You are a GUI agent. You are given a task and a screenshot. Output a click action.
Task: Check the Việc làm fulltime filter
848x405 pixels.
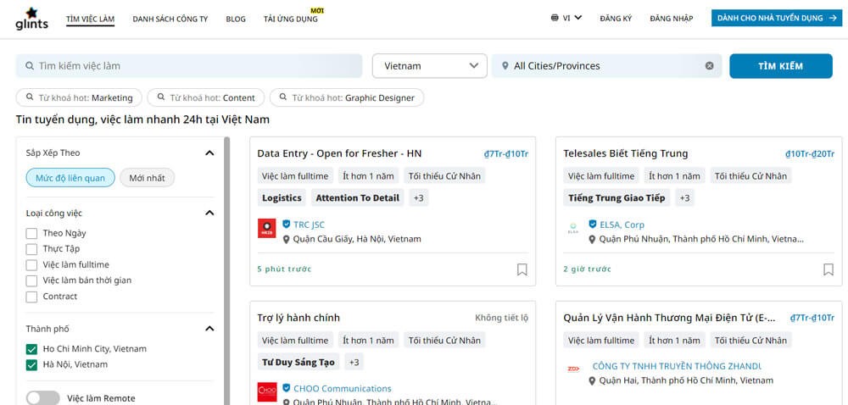click(x=32, y=265)
